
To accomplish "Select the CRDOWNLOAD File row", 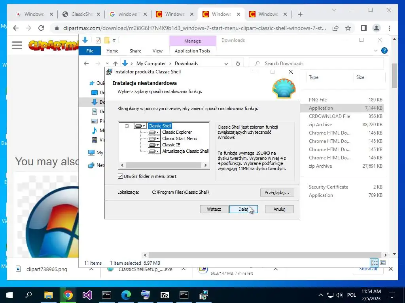I will pos(342,116).
